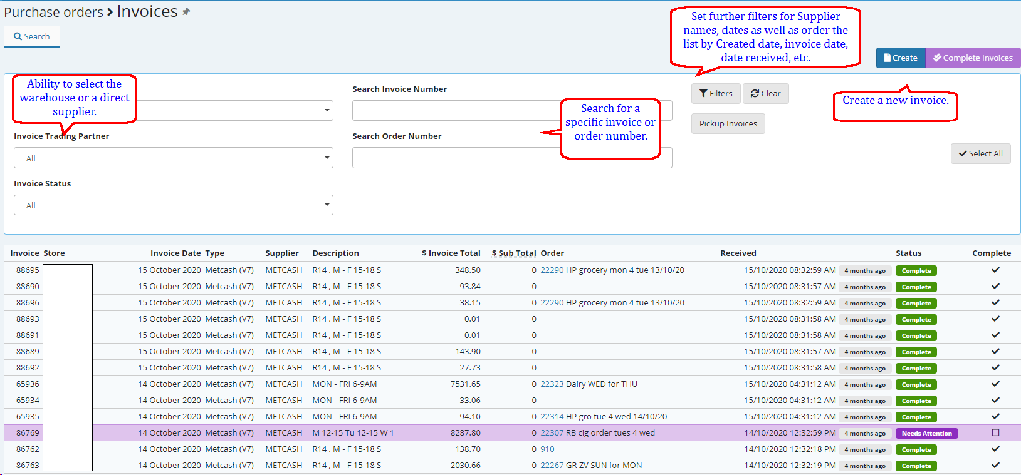The height and width of the screenshot is (475, 1021).
Task: Click the Create invoice button
Action: click(x=901, y=58)
